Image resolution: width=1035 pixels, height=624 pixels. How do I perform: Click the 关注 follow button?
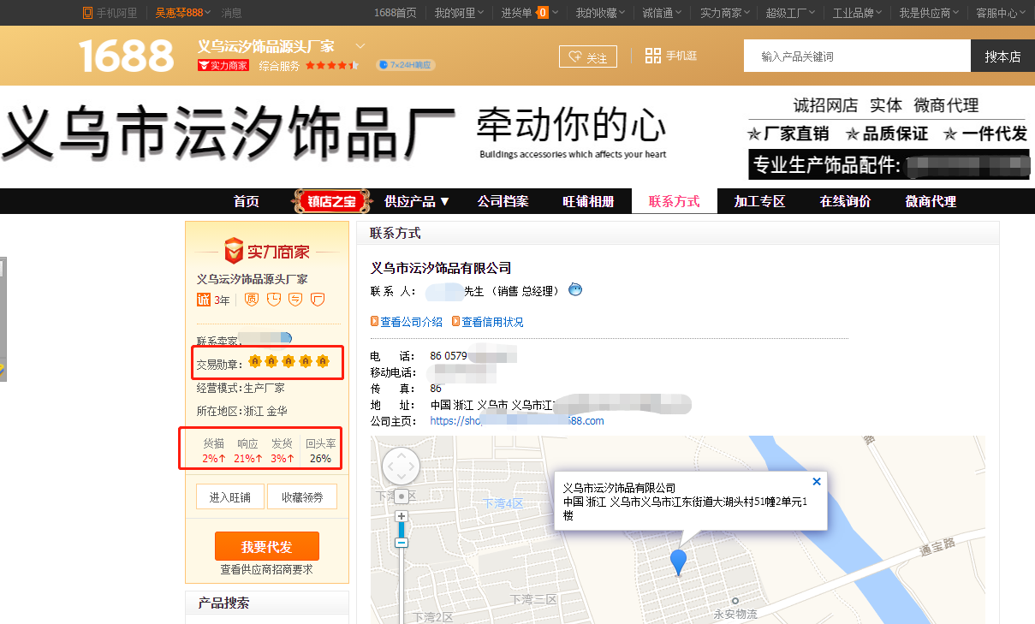(x=587, y=56)
